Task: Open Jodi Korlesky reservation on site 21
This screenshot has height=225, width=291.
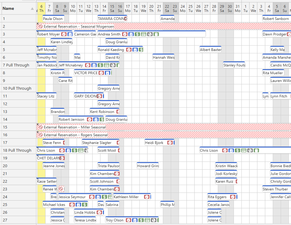Action: [226, 174]
